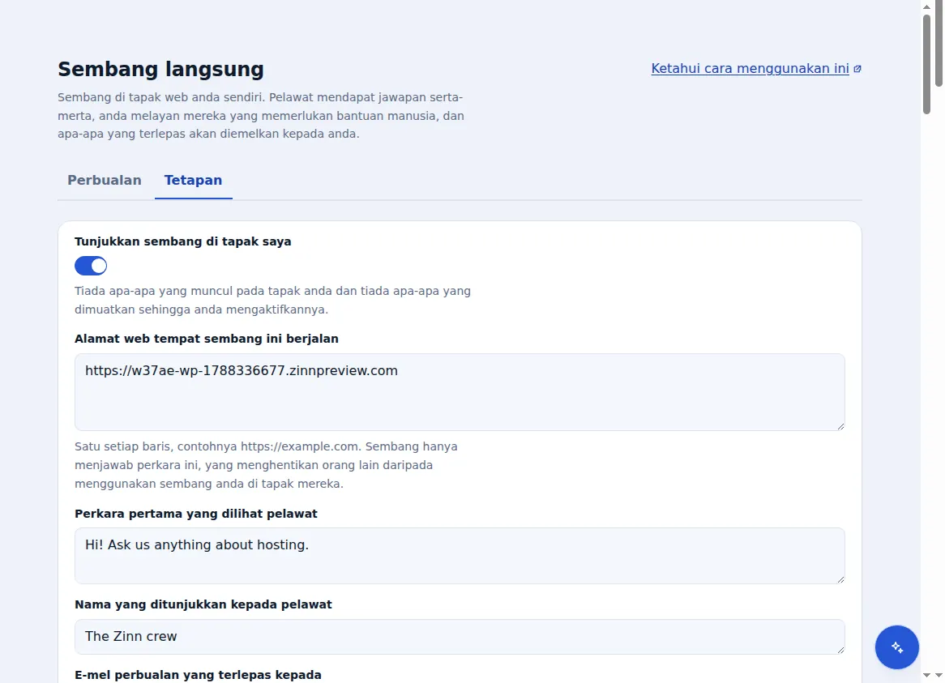
Task: Click the scrollbar up arrow
Action: point(927,6)
